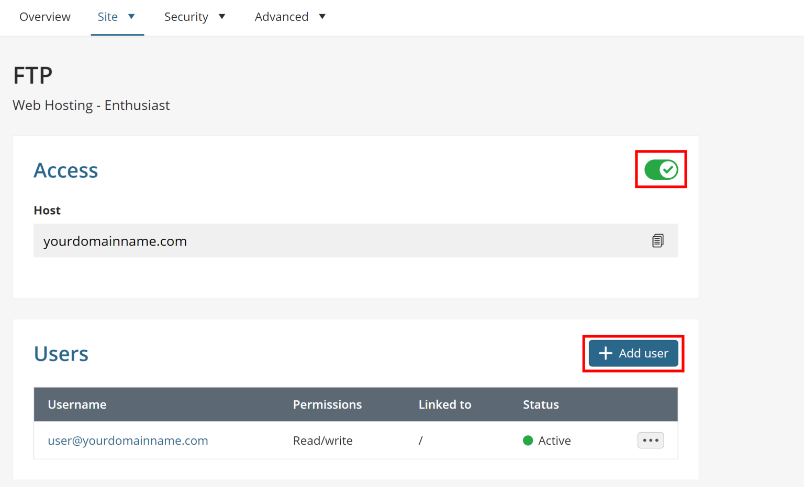Click the plus icon inside Add user button

point(605,353)
